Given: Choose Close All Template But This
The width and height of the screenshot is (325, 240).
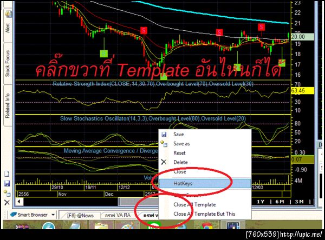Looking at the screenshot, I should (x=205, y=214).
